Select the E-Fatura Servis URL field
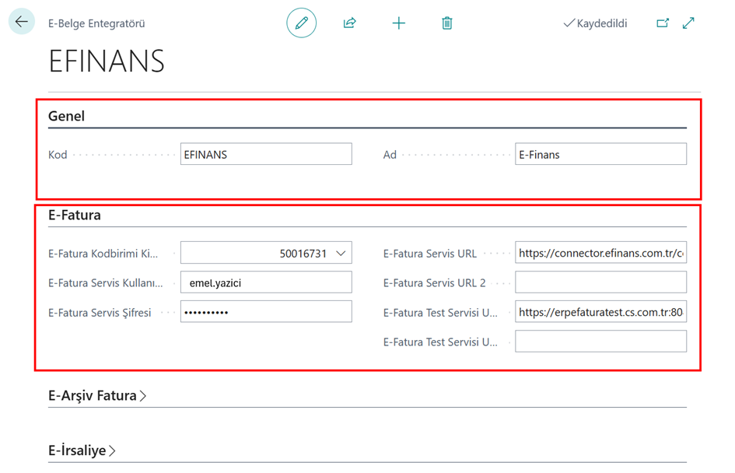Viewport: 735px width, 473px height. tap(601, 253)
